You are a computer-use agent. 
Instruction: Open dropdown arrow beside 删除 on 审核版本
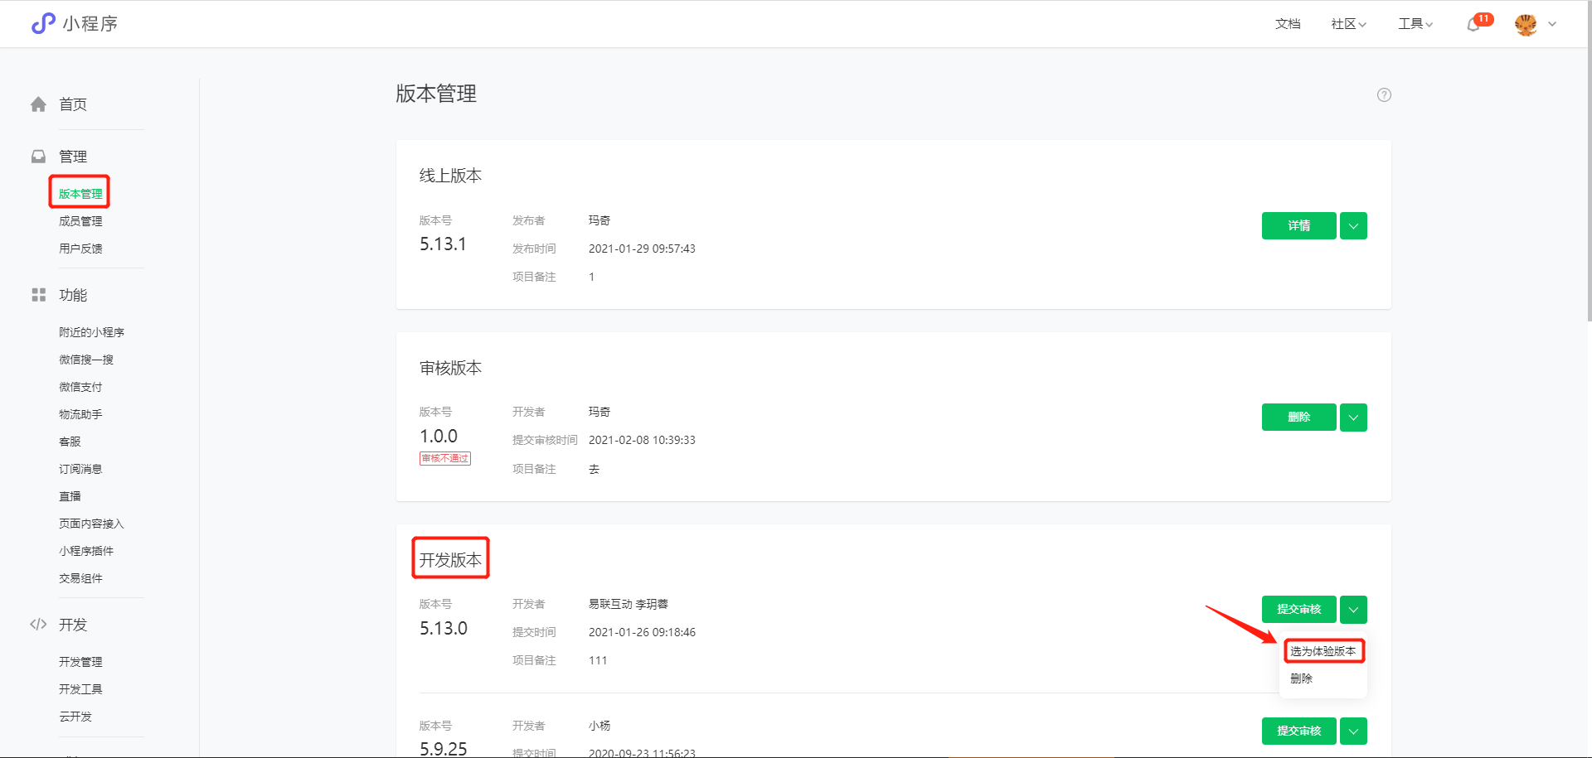[x=1352, y=417]
